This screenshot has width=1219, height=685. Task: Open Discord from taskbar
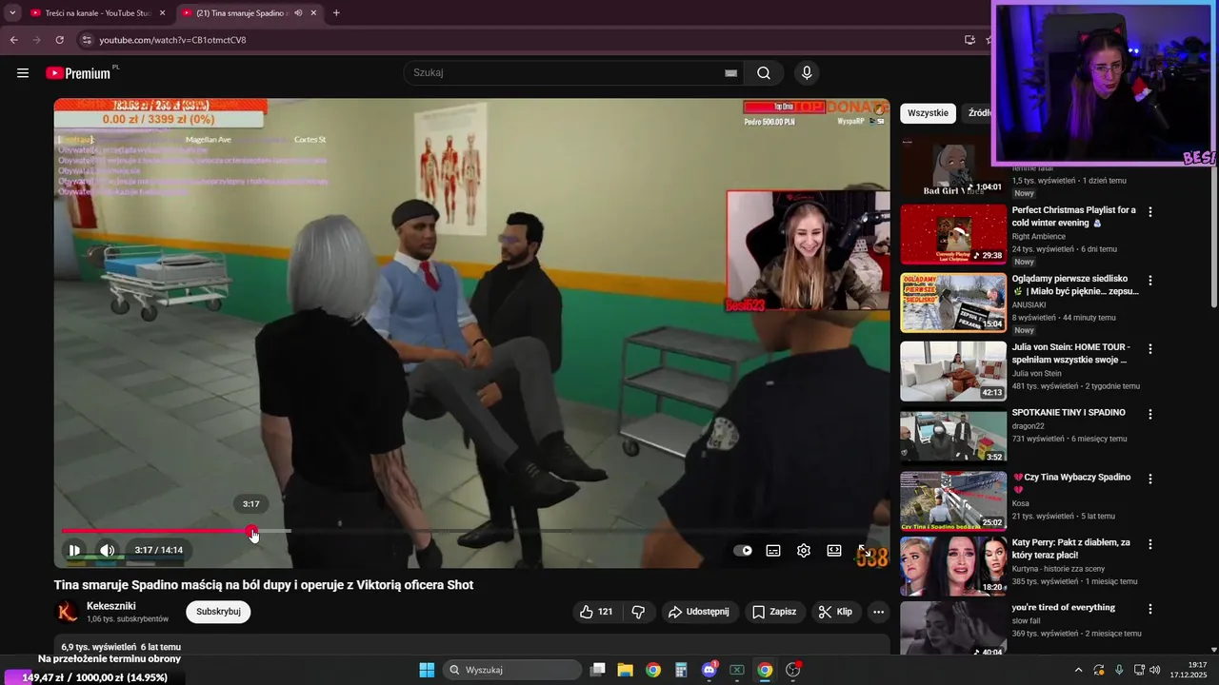(709, 670)
